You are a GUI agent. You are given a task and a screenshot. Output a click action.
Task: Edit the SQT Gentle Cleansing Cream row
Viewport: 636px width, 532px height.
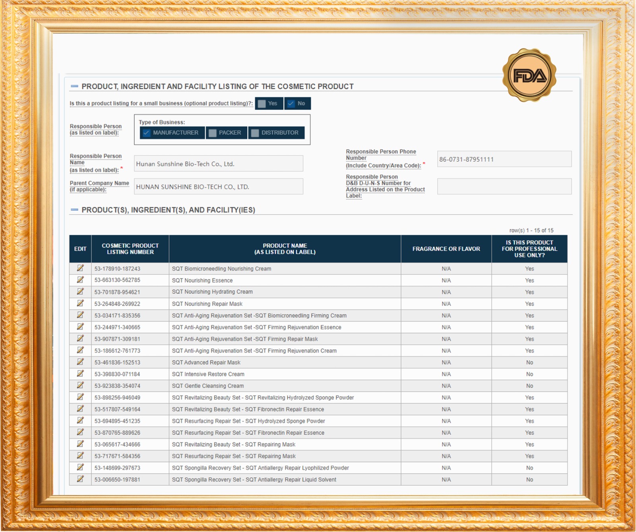pyautogui.click(x=80, y=386)
